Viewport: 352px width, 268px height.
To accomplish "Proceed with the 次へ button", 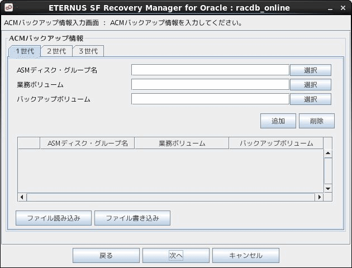I will 176,256.
